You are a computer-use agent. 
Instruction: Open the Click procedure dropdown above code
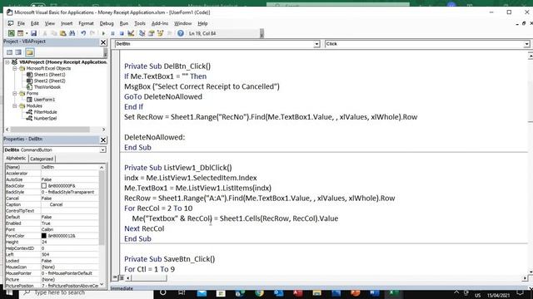[x=526, y=44]
